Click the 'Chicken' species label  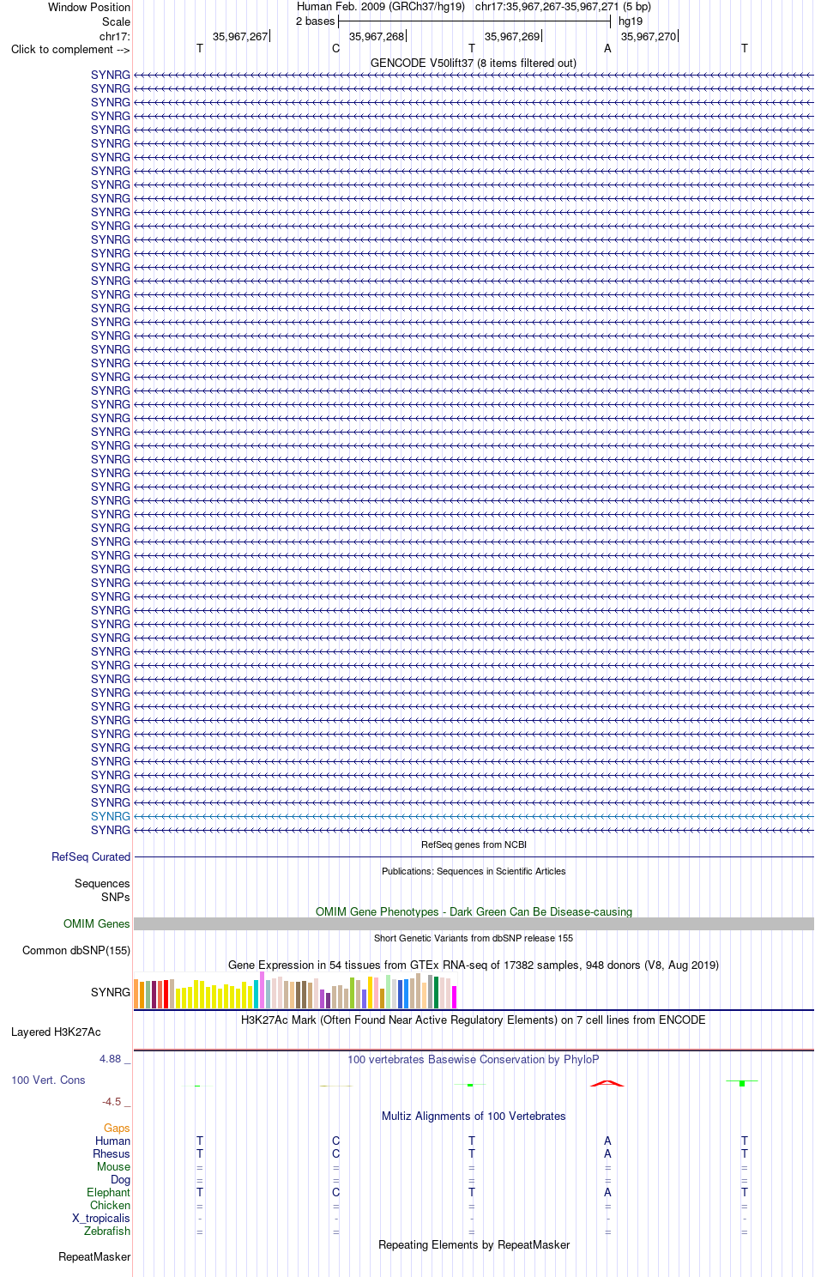[110, 1205]
